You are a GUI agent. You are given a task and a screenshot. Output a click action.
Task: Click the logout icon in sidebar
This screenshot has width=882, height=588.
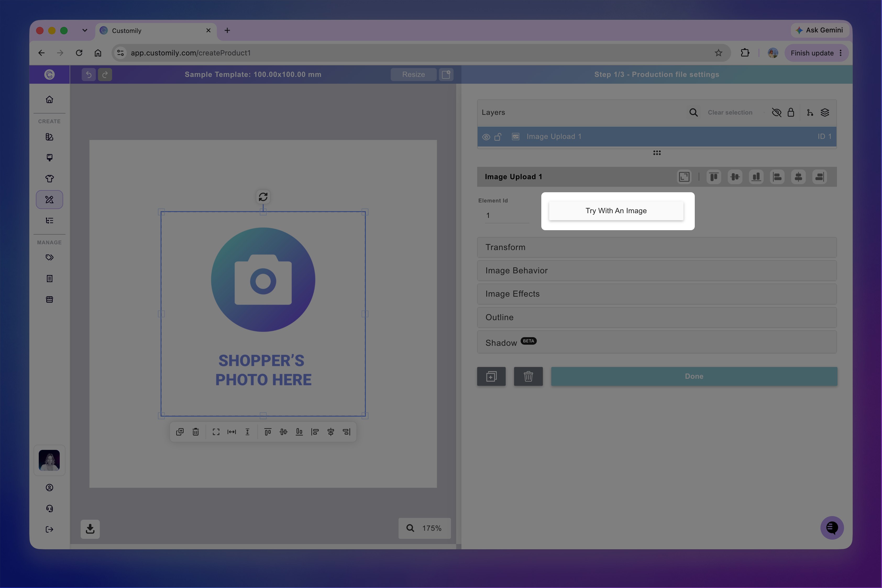[x=49, y=529]
